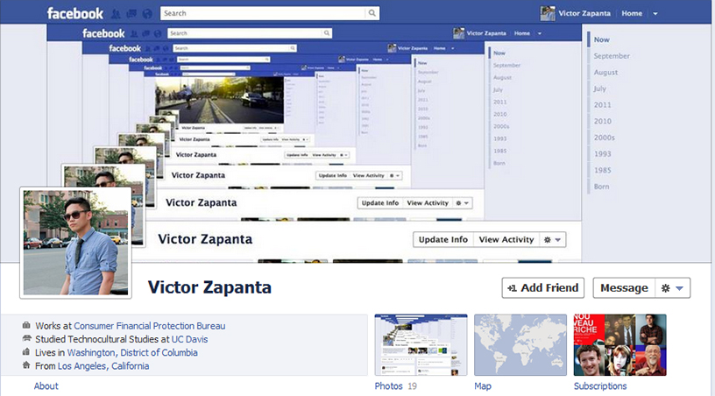Image resolution: width=715 pixels, height=396 pixels.
Task: Jump to 2011 on the timeline
Action: 602,105
